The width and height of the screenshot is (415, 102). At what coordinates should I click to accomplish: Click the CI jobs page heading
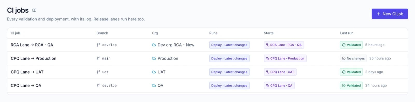(x=18, y=10)
